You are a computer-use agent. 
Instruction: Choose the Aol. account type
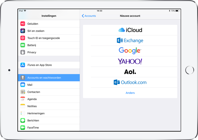[130, 72]
